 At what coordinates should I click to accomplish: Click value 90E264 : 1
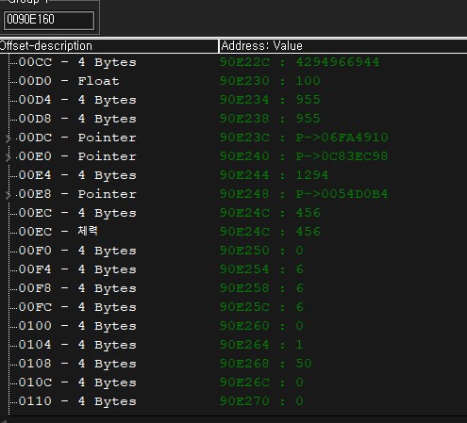pyautogui.click(x=261, y=345)
